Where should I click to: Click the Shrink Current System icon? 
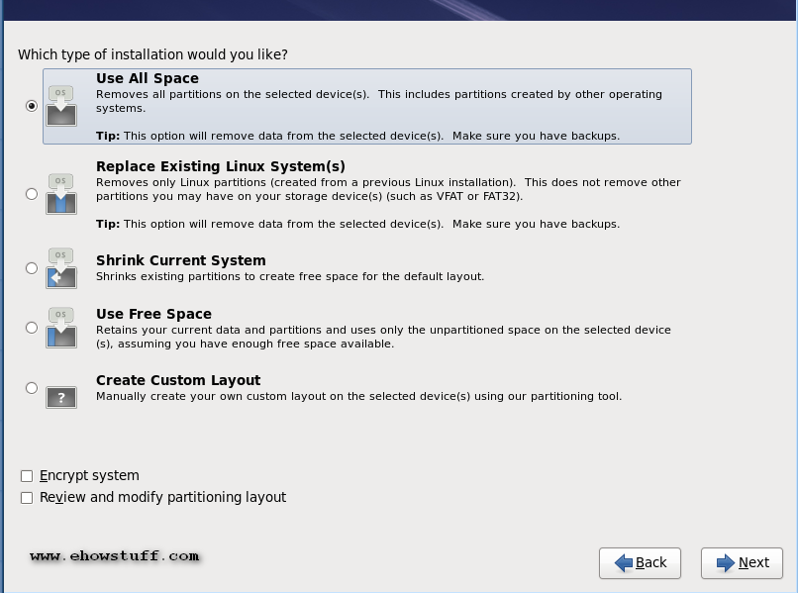coord(61,268)
